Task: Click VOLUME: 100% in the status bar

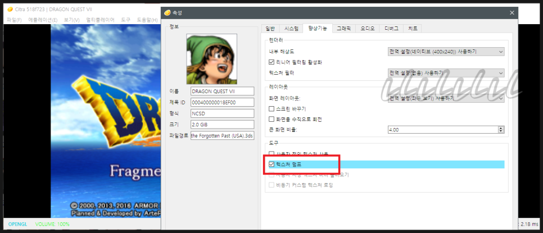Action: (52, 224)
